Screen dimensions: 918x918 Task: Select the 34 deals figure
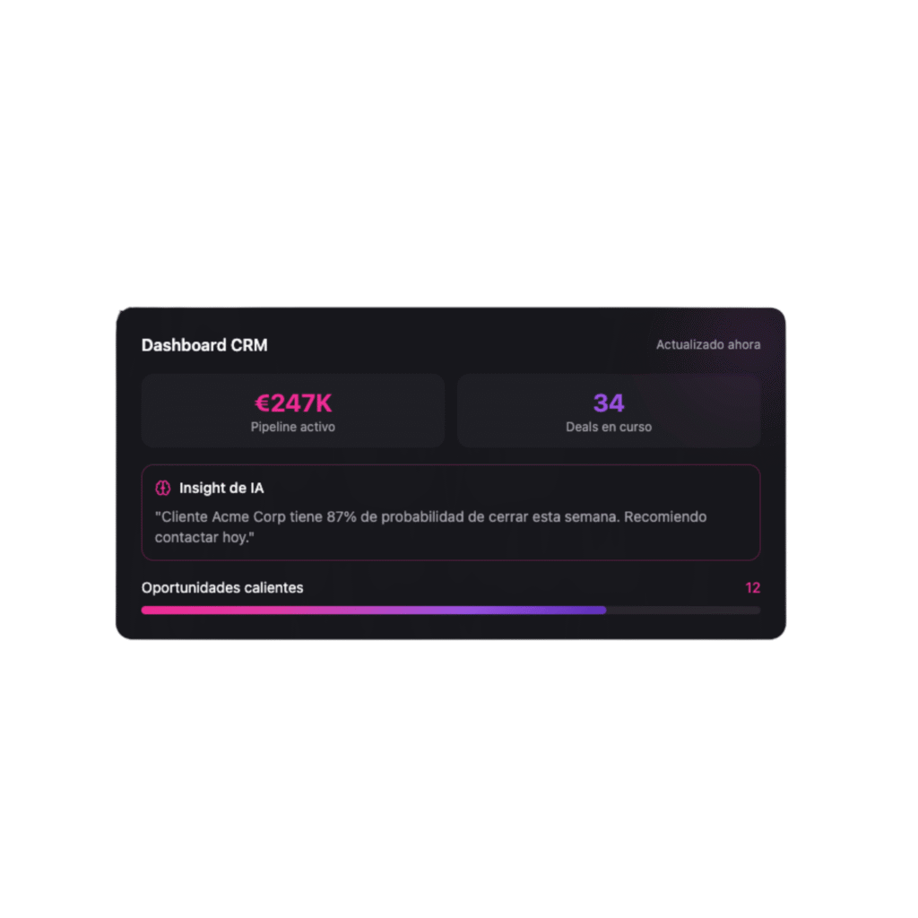(x=609, y=403)
